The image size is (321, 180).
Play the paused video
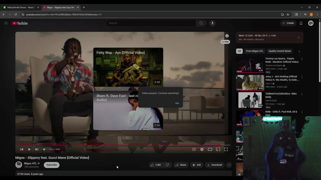(x=29, y=149)
